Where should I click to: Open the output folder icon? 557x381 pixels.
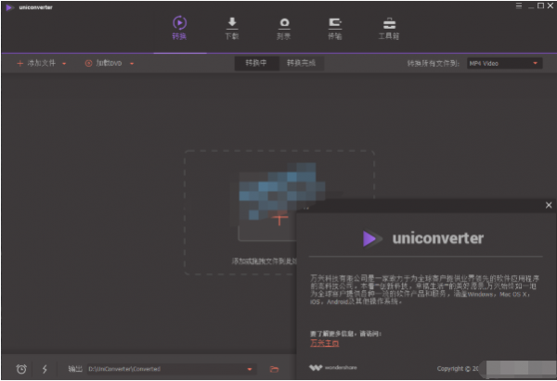tap(274, 369)
